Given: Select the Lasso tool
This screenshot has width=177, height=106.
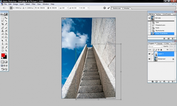Looking at the screenshot, I should (2, 21).
